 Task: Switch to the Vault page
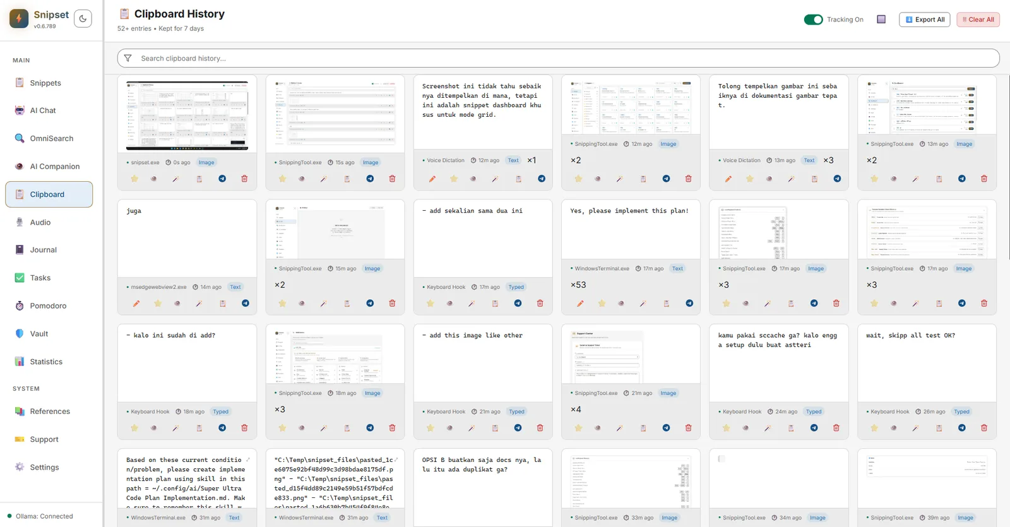[49, 334]
